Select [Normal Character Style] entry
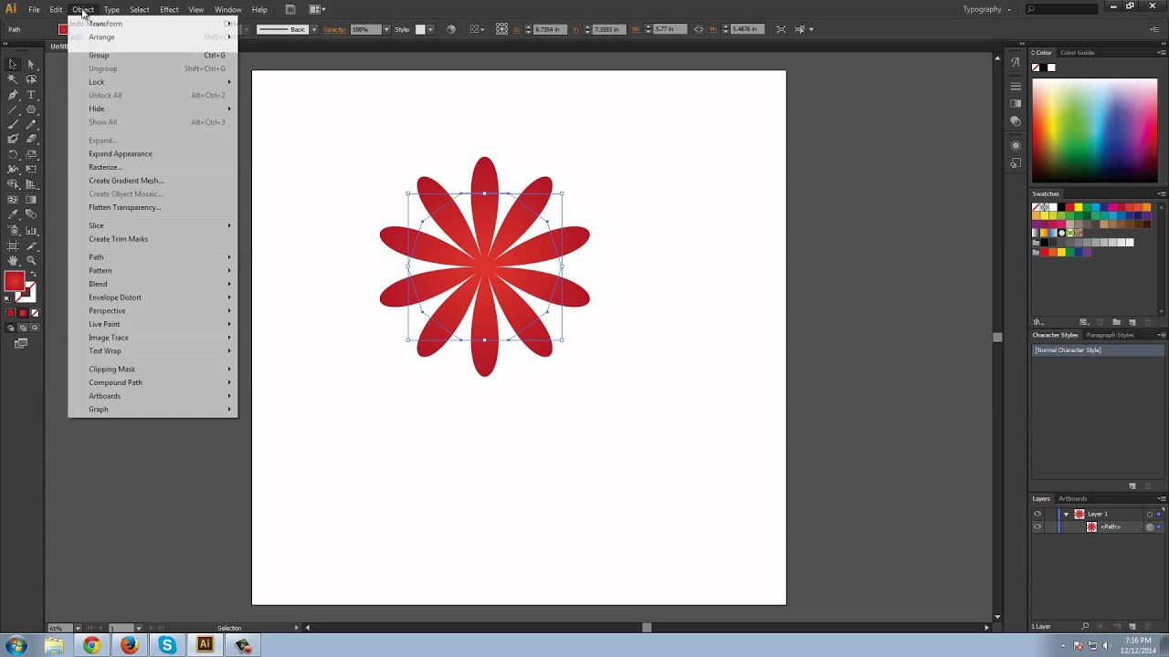The height and width of the screenshot is (657, 1169). 1099,350
